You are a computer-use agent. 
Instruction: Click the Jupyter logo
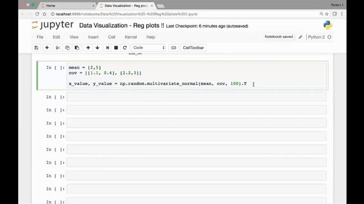tap(53, 25)
